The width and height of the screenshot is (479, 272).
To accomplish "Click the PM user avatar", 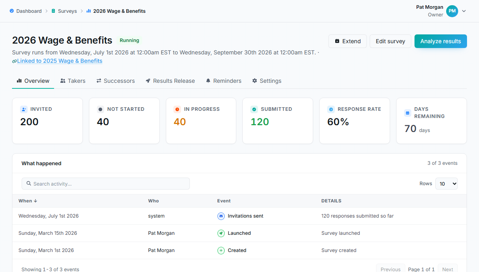I will tap(452, 11).
